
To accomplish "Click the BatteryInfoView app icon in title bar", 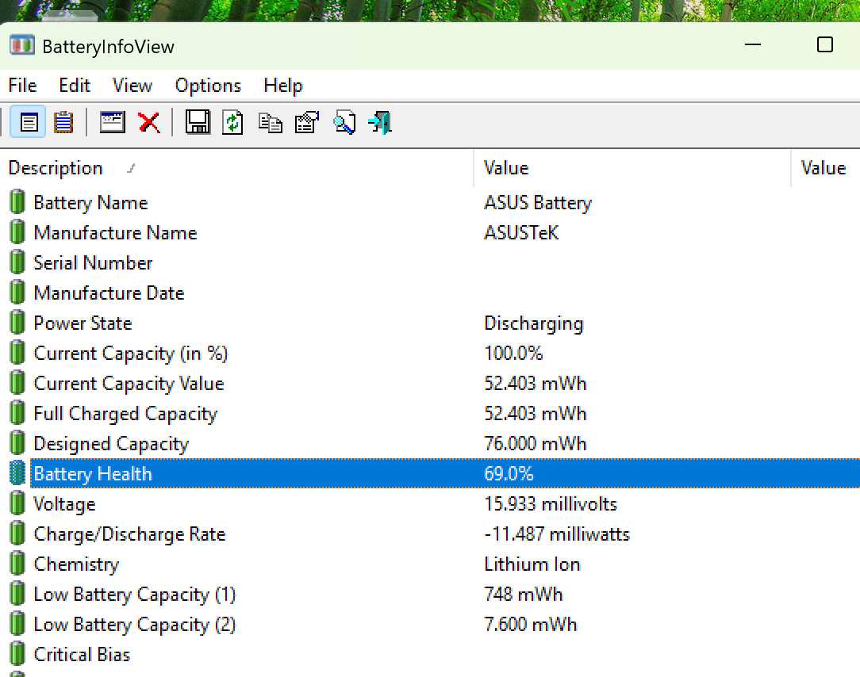I will pyautogui.click(x=22, y=45).
